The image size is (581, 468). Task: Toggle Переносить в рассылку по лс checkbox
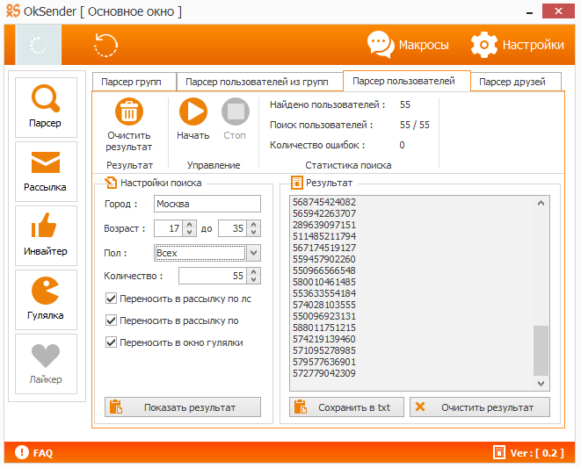pyautogui.click(x=111, y=299)
